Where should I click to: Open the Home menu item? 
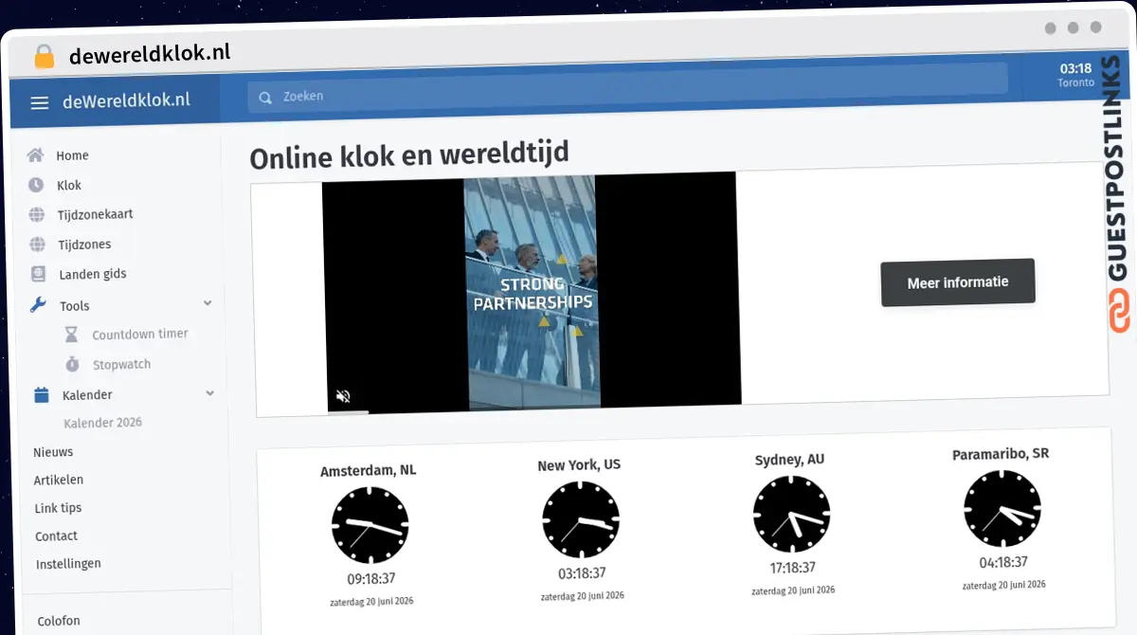pyautogui.click(x=72, y=155)
